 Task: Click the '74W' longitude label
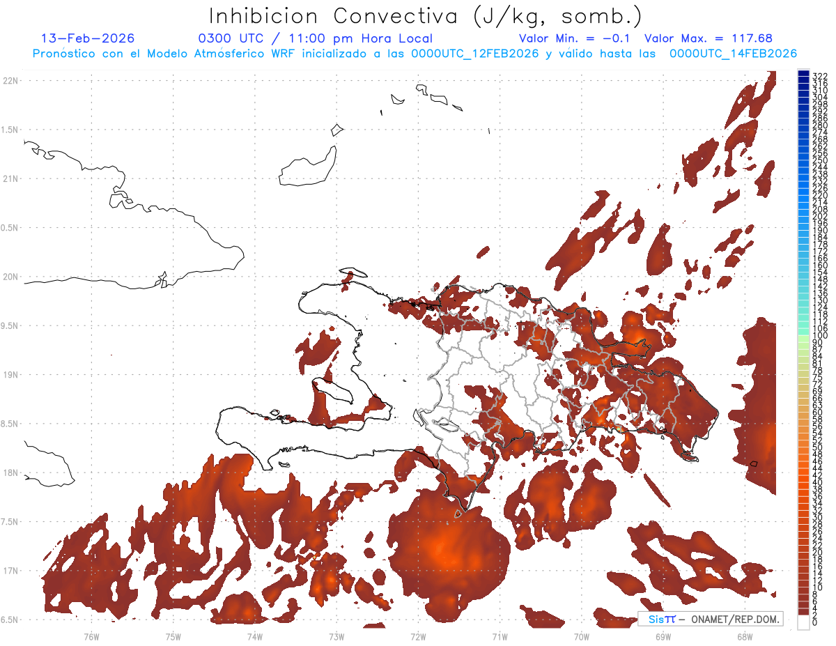(x=255, y=636)
